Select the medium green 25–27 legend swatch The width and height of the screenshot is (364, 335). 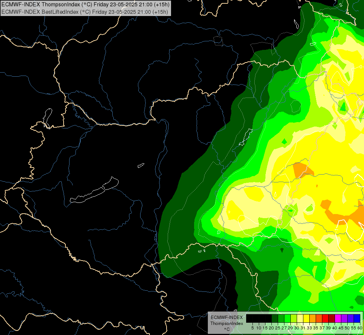tap(281, 319)
